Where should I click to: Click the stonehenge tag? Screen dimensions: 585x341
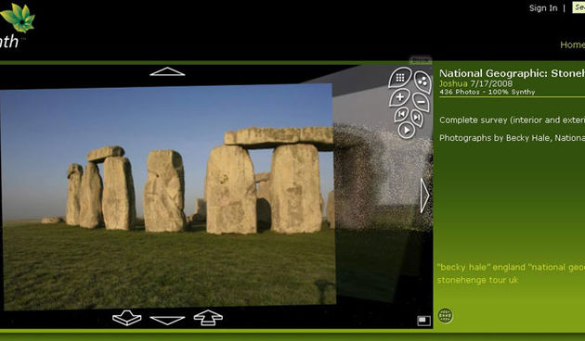(461, 280)
